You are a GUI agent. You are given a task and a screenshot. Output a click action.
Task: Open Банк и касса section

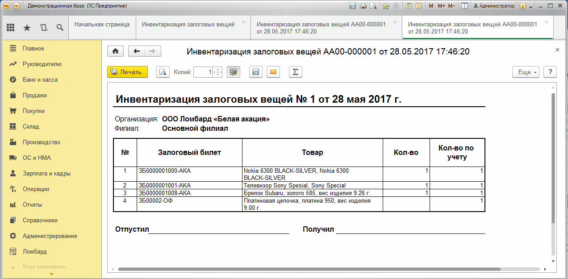coord(51,79)
